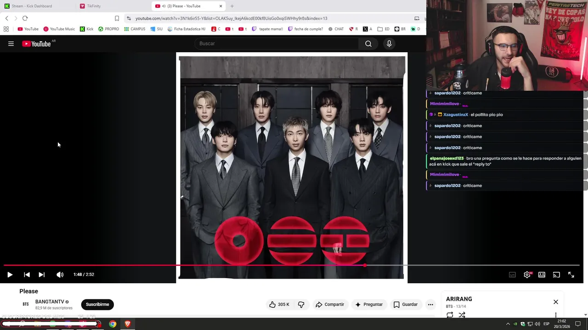Close the ARIRANG playlist panel

pos(556,302)
